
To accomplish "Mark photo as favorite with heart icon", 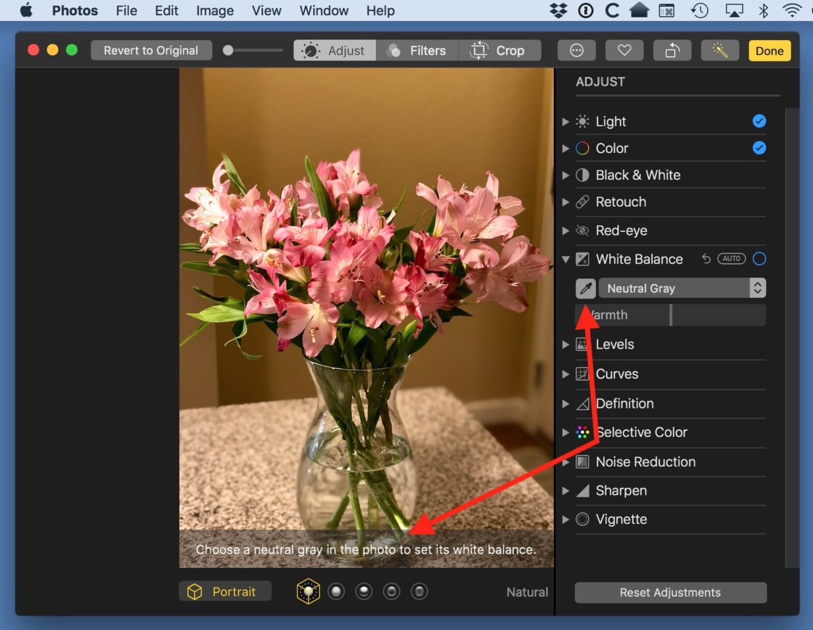I will tap(624, 50).
